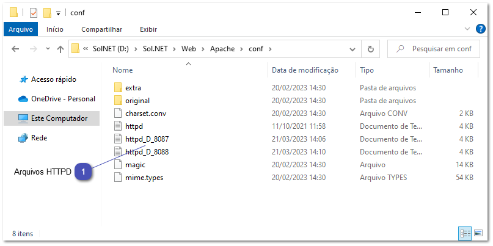Select the mime.types file icon

[118, 178]
